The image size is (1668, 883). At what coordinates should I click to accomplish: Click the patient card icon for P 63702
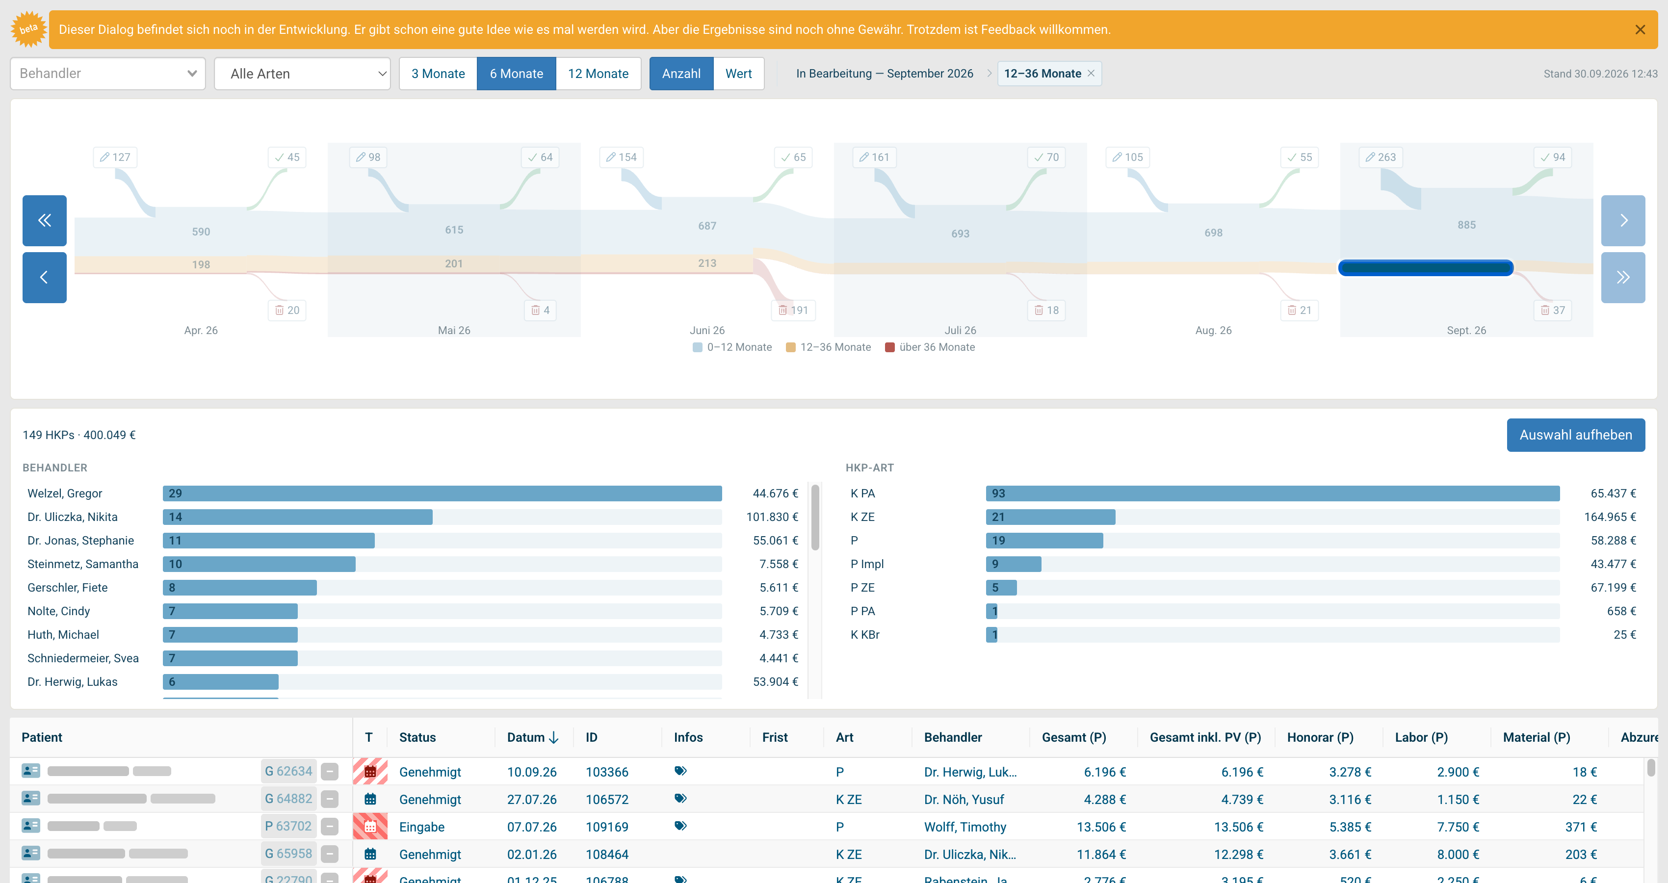[30, 826]
